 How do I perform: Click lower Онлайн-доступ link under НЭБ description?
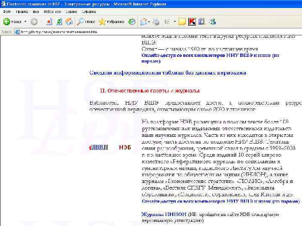(221, 201)
